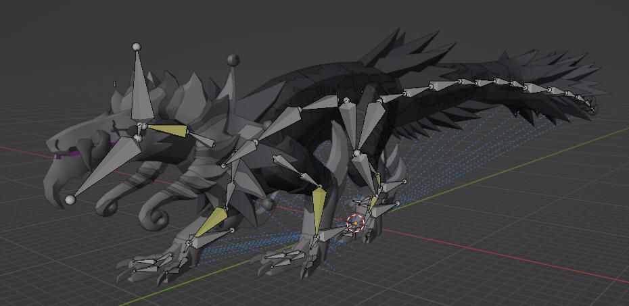This screenshot has width=629, height=306.
Task: Click the dark sphere beside the front-right leg
Action: coord(269,203)
